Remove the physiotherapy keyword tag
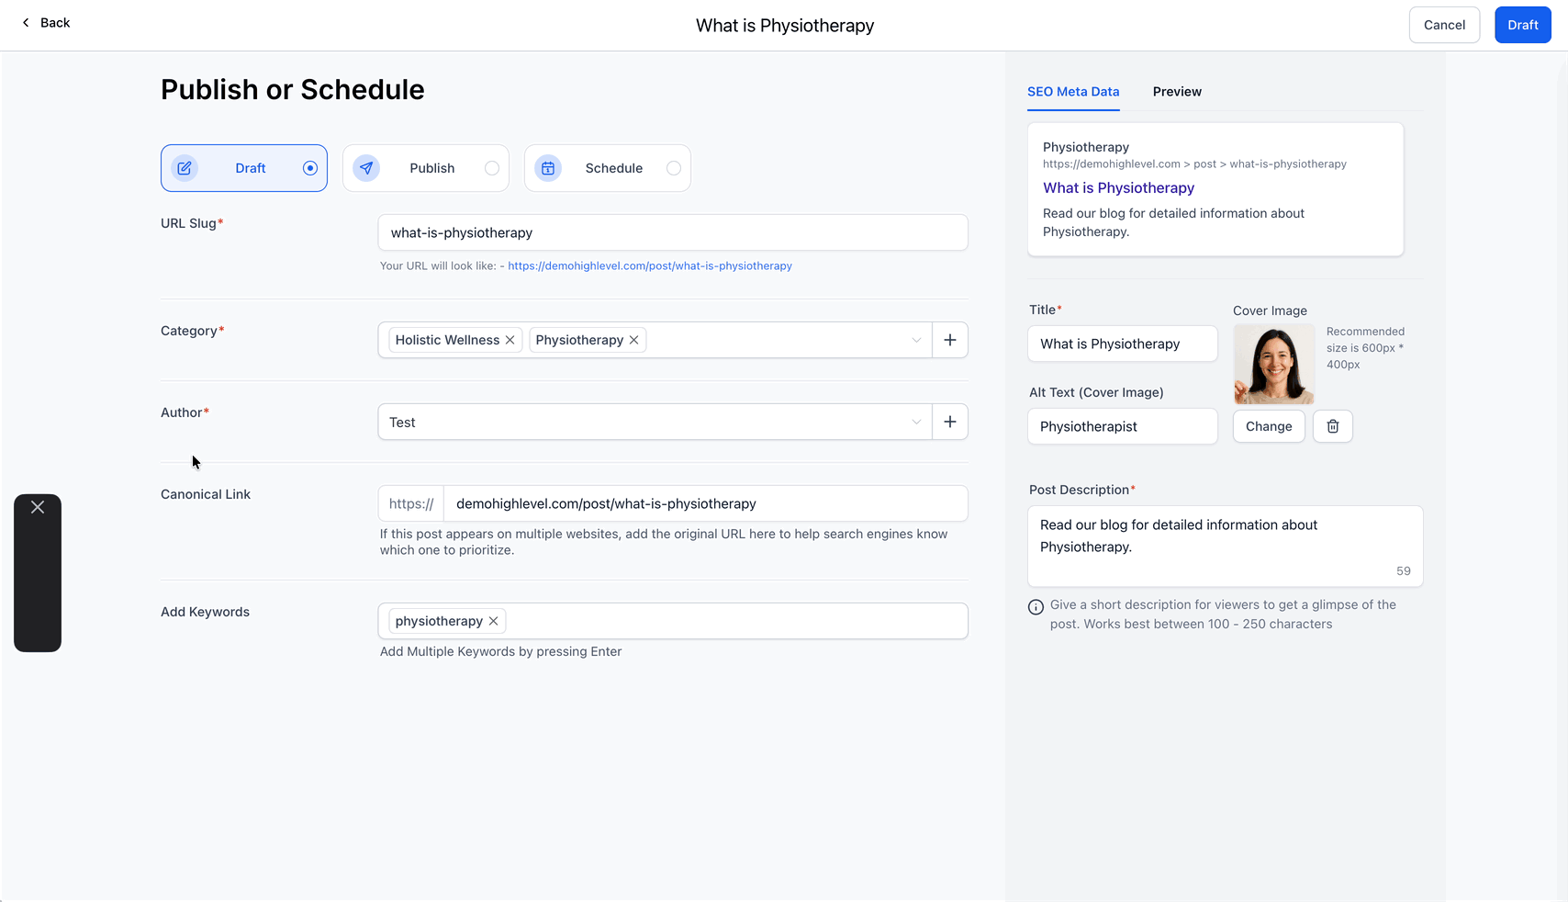The width and height of the screenshot is (1568, 902). click(x=494, y=621)
